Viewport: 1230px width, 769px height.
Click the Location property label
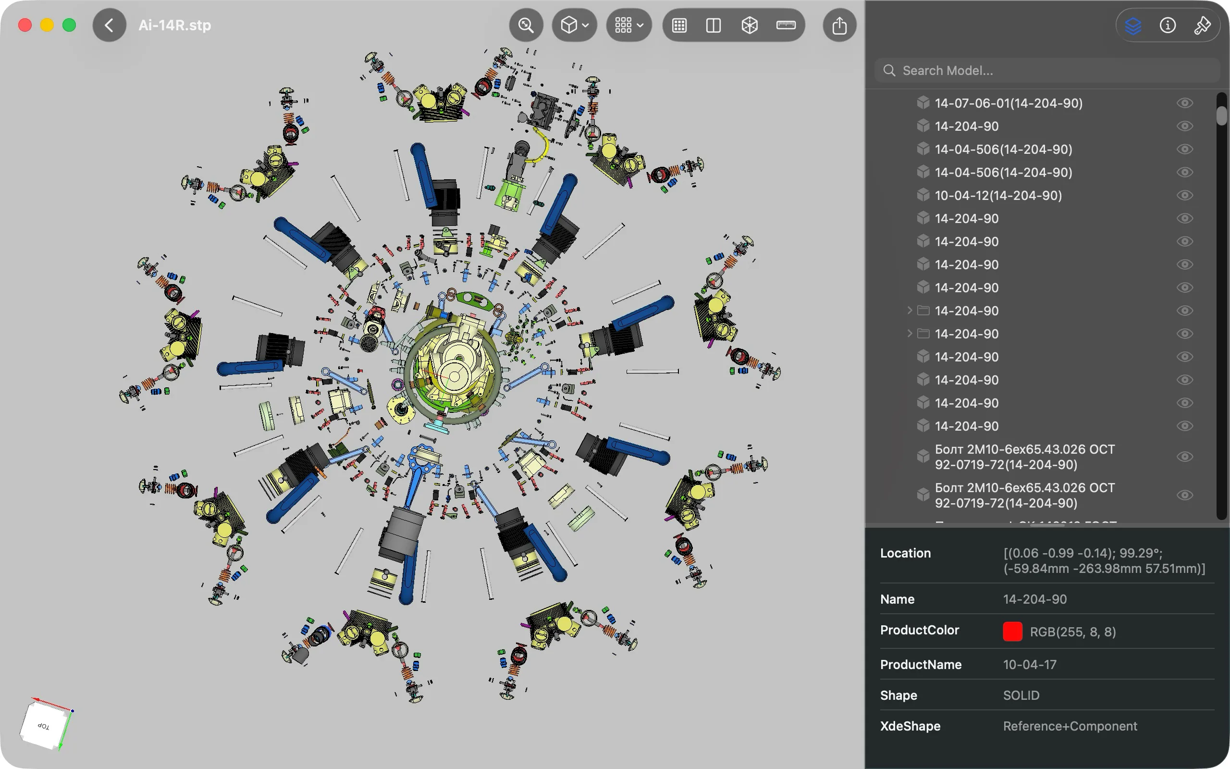[x=905, y=553]
